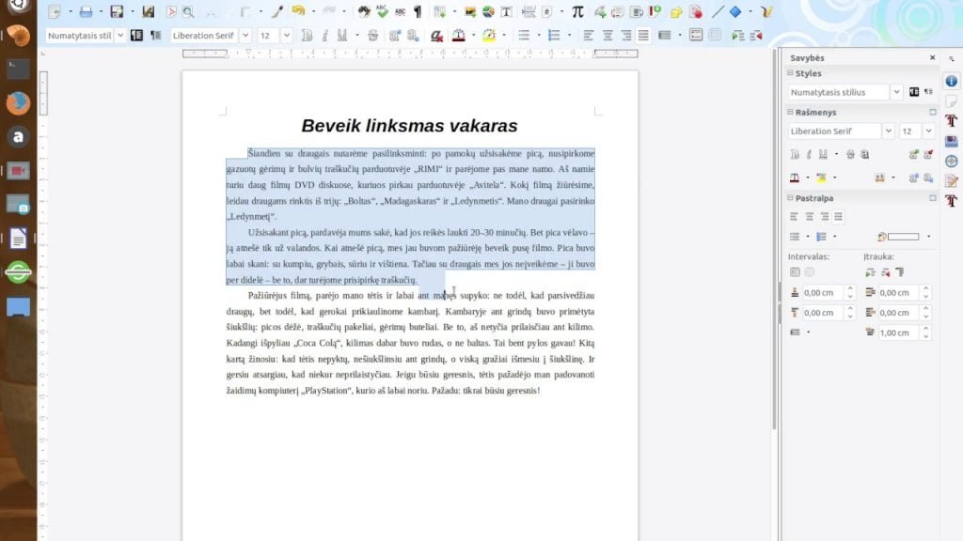This screenshot has height=541, width=963.
Task: Select the blue diamond shapes icon
Action: [735, 11]
